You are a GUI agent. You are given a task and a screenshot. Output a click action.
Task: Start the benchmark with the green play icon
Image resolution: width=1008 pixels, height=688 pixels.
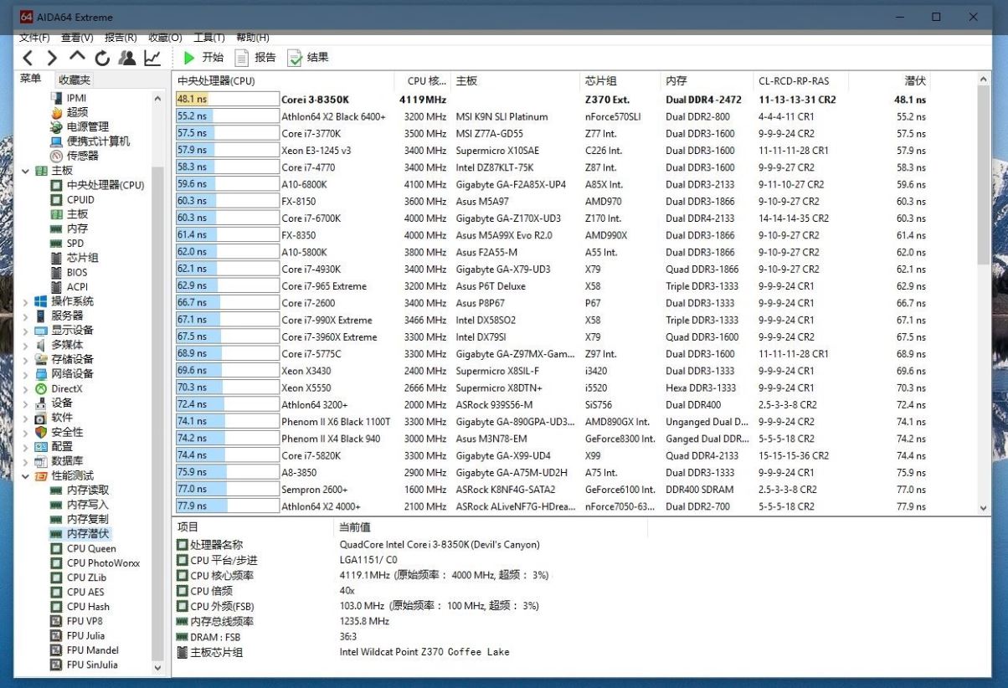[x=189, y=58]
